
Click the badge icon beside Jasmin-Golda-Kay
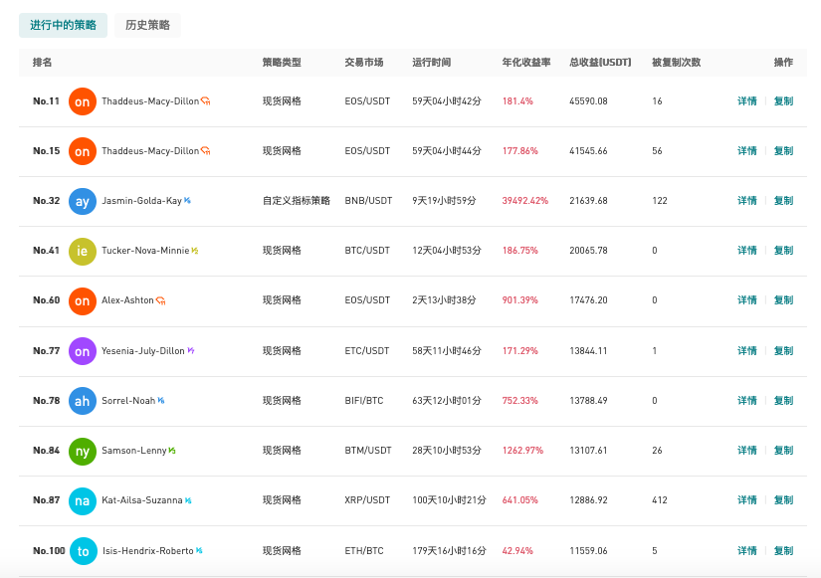click(x=187, y=201)
